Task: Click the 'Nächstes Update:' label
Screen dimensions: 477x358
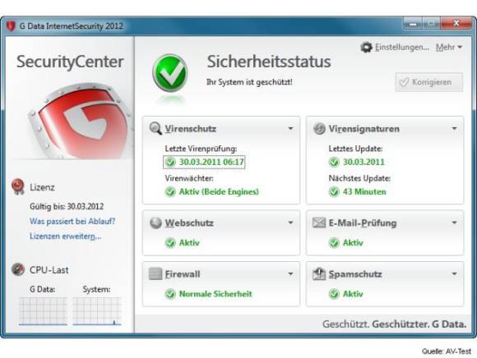Action: [359, 178]
